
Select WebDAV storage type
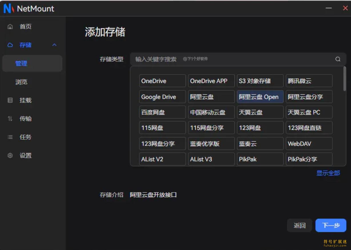point(309,143)
